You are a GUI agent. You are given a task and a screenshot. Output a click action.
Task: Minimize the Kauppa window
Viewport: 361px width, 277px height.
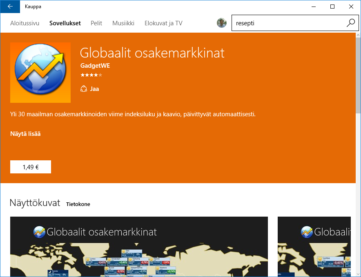coord(314,7)
